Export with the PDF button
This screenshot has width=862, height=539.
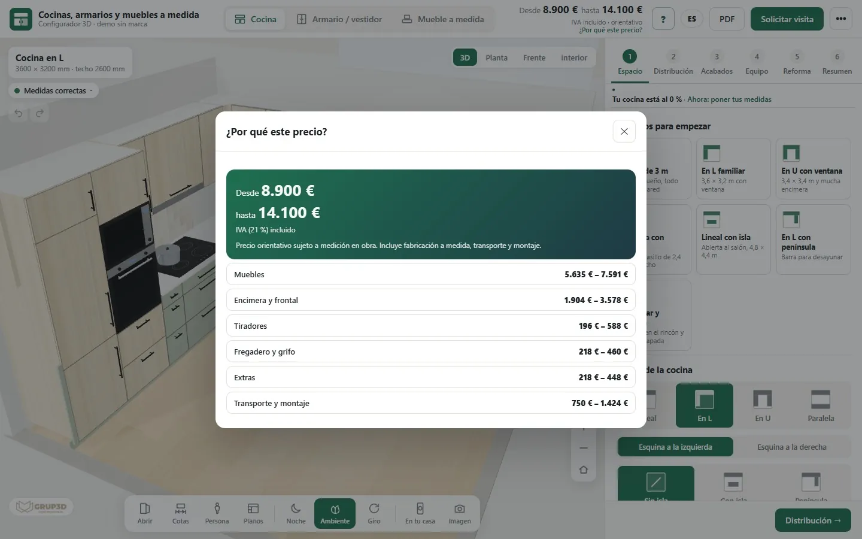coord(727,19)
